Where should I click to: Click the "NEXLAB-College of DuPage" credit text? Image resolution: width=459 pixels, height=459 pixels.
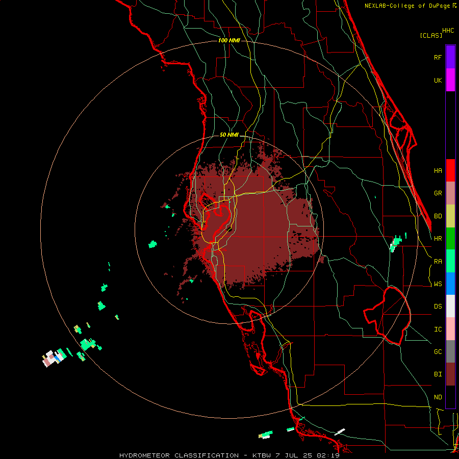(x=408, y=6)
